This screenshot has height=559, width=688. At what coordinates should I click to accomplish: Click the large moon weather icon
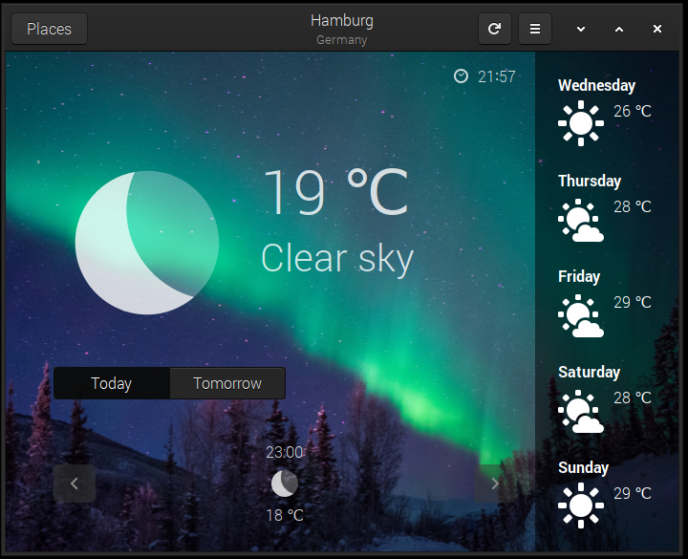147,243
